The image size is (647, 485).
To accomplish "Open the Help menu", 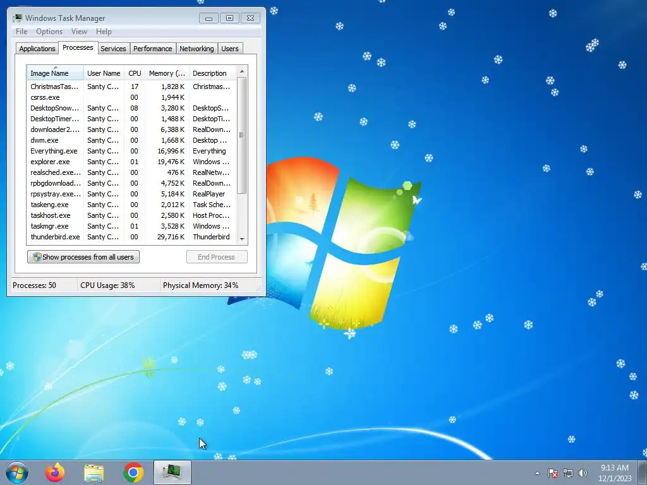I will 104,32.
